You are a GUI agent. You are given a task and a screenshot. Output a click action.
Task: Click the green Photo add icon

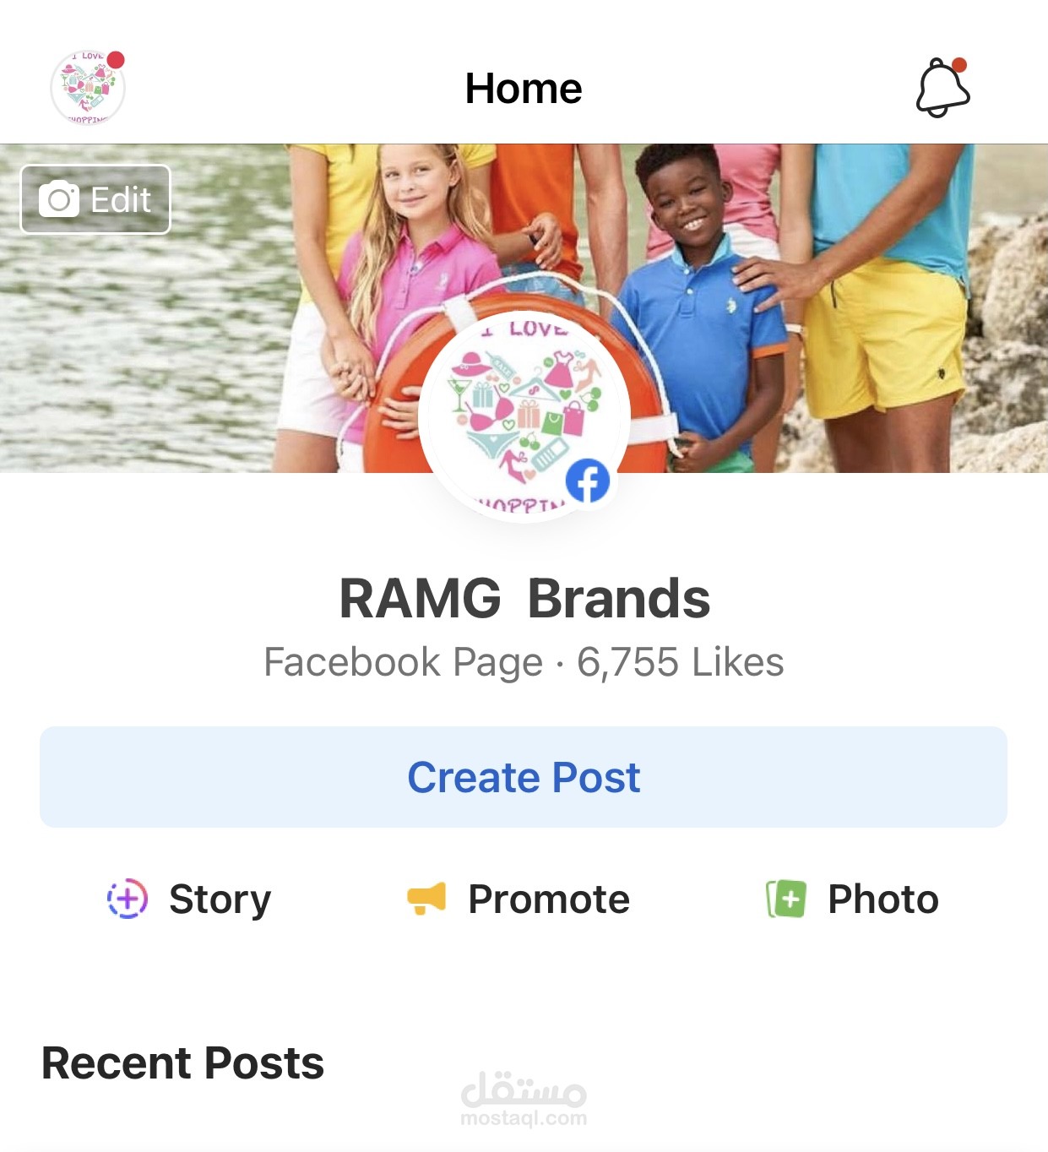[x=786, y=899]
